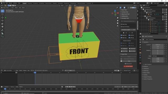Open the bottom-most red properties tab icon
The height and width of the screenshot is (94, 168).
pyautogui.click(x=140, y=63)
